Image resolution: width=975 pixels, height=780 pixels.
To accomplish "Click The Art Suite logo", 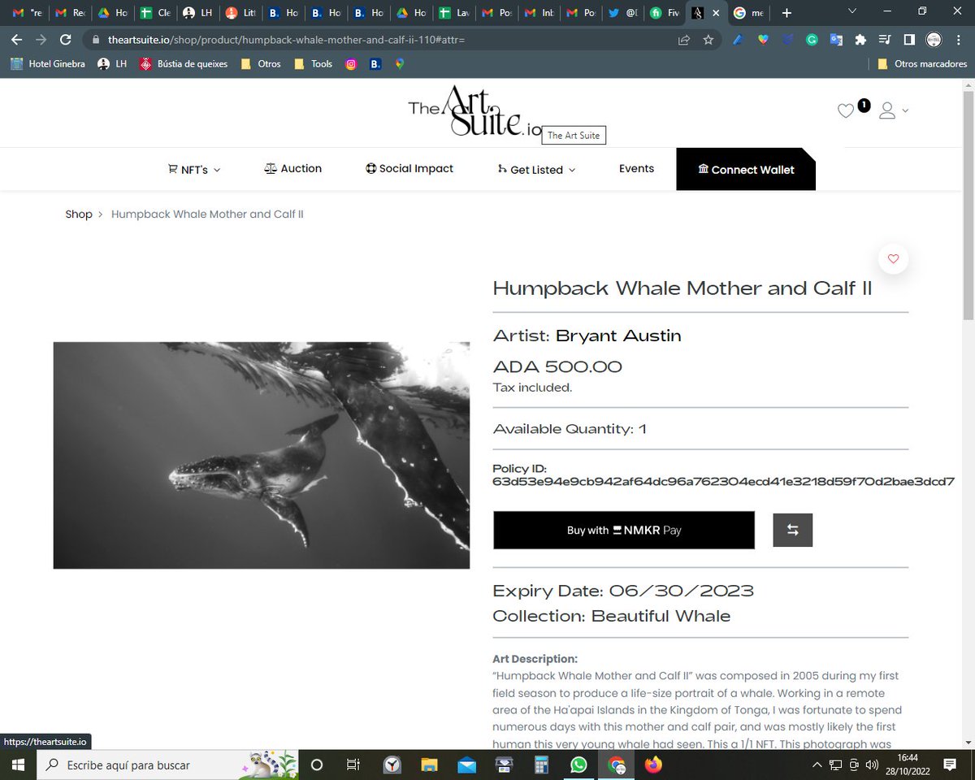I will (474, 113).
